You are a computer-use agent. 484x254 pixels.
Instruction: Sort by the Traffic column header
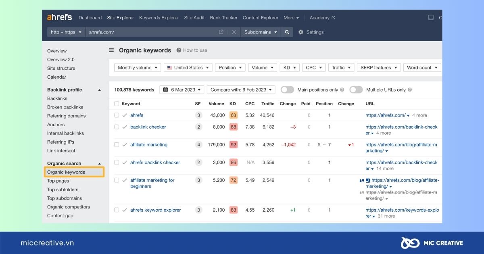tap(268, 104)
